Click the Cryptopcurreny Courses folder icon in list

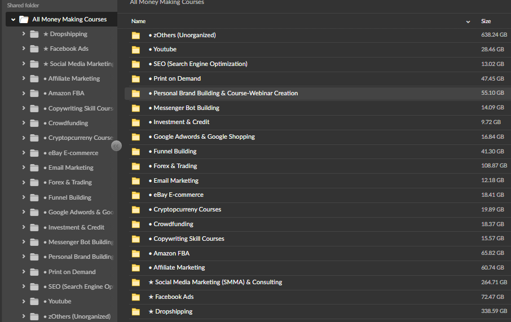136,210
